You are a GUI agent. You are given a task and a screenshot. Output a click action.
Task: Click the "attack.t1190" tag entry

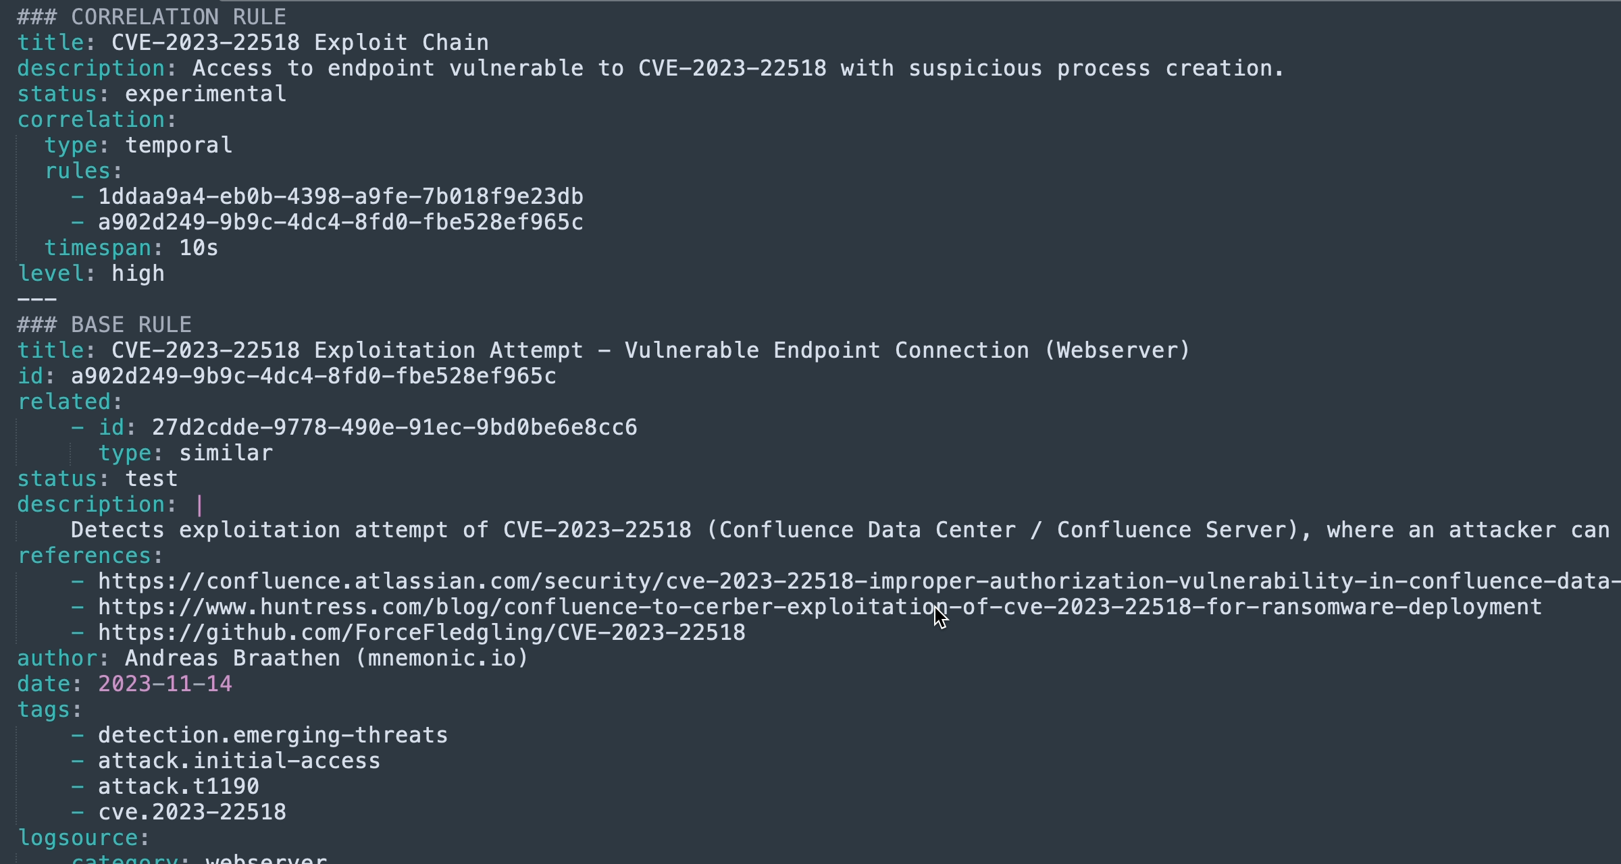[x=178, y=786]
